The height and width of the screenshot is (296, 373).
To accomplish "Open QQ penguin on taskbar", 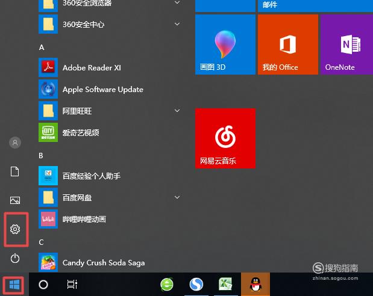I will coord(255,285).
